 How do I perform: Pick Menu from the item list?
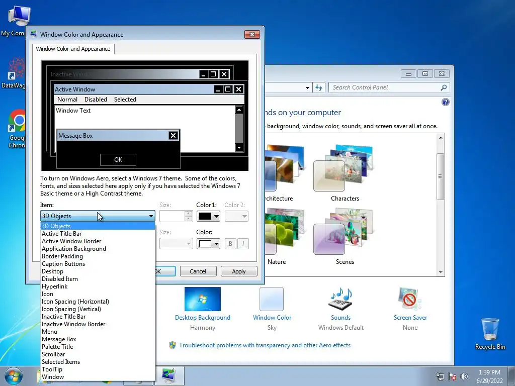click(x=98, y=332)
